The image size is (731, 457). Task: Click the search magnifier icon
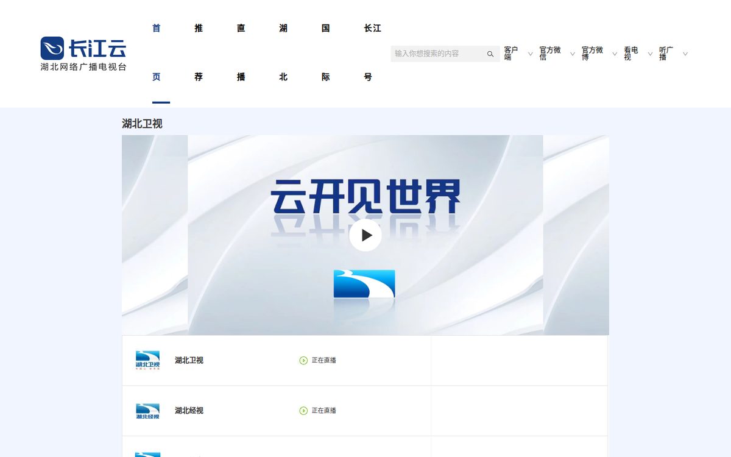click(490, 54)
